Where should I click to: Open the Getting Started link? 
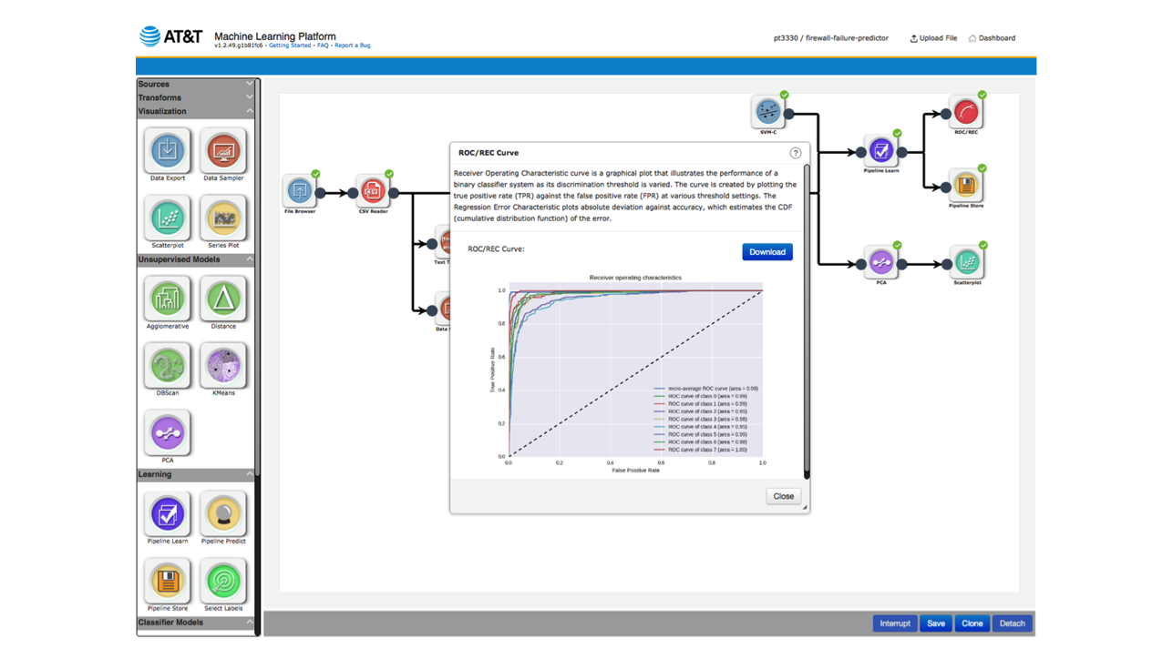(x=290, y=46)
